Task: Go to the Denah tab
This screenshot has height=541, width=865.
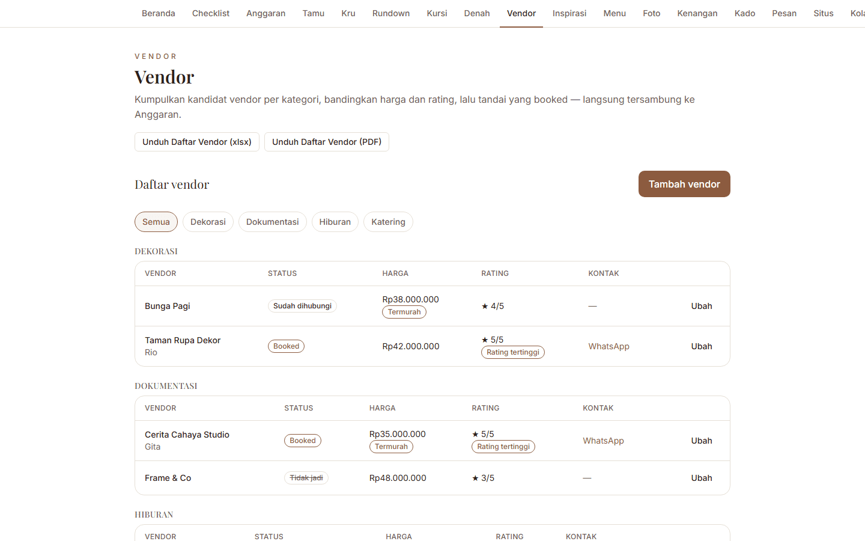Action: pyautogui.click(x=477, y=13)
